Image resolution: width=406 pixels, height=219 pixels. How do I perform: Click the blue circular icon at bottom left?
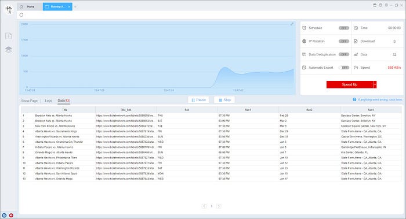tap(4, 215)
